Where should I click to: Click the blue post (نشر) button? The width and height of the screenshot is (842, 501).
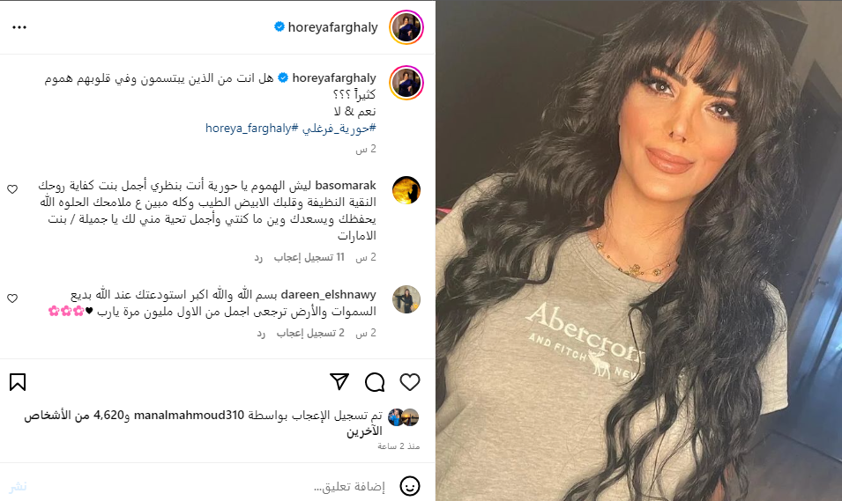click(18, 487)
